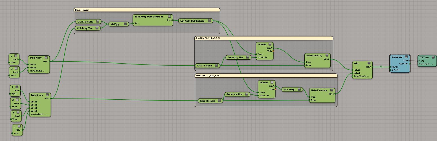Image resolution: width=437 pixels, height=141 pixels.
Task: Click the New (Port1) port on ICETree
Action: (x=418, y=64)
